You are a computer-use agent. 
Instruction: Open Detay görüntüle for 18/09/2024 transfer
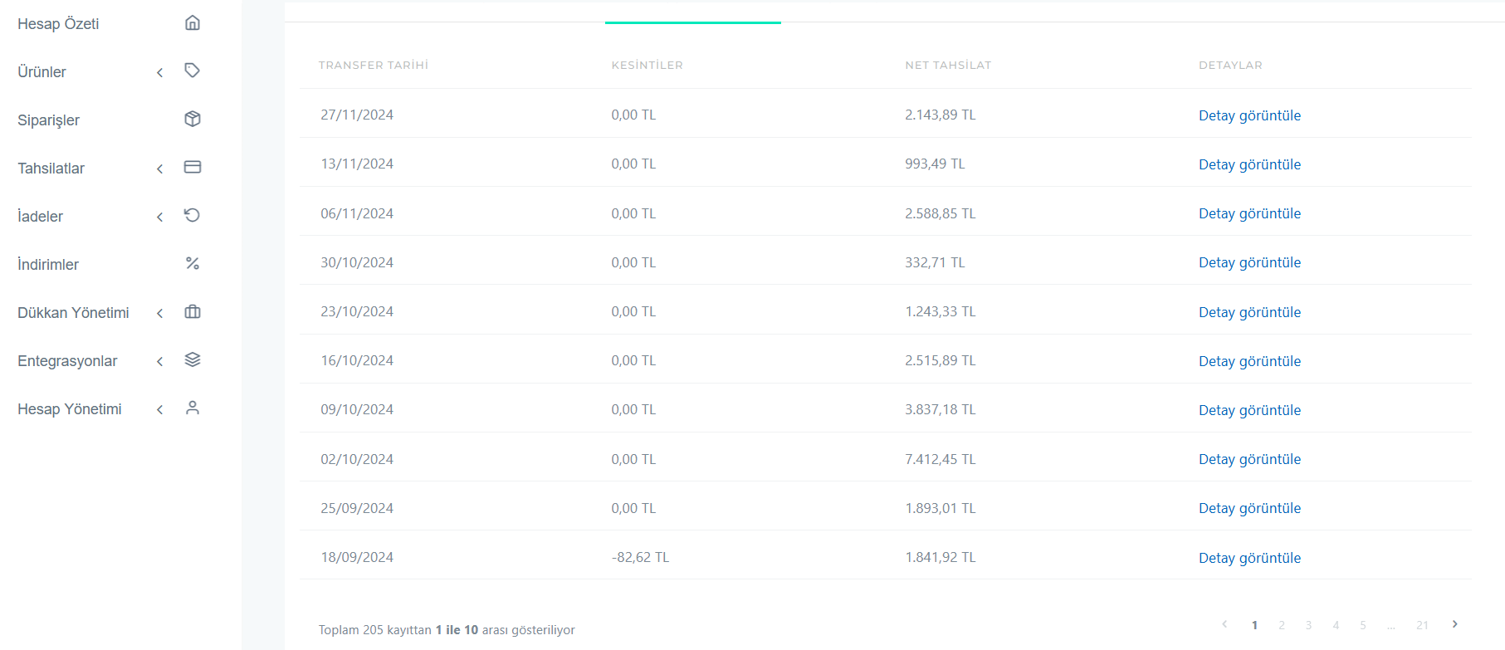[1249, 558]
